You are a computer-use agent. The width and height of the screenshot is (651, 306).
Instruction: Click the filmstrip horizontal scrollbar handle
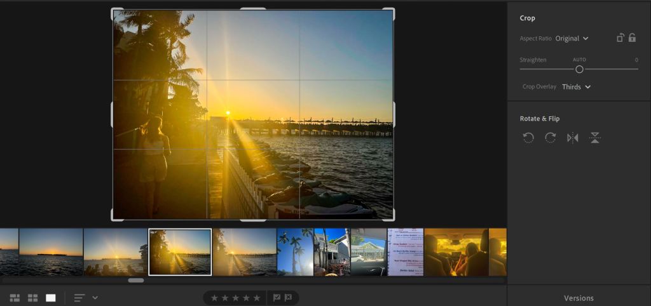click(136, 280)
